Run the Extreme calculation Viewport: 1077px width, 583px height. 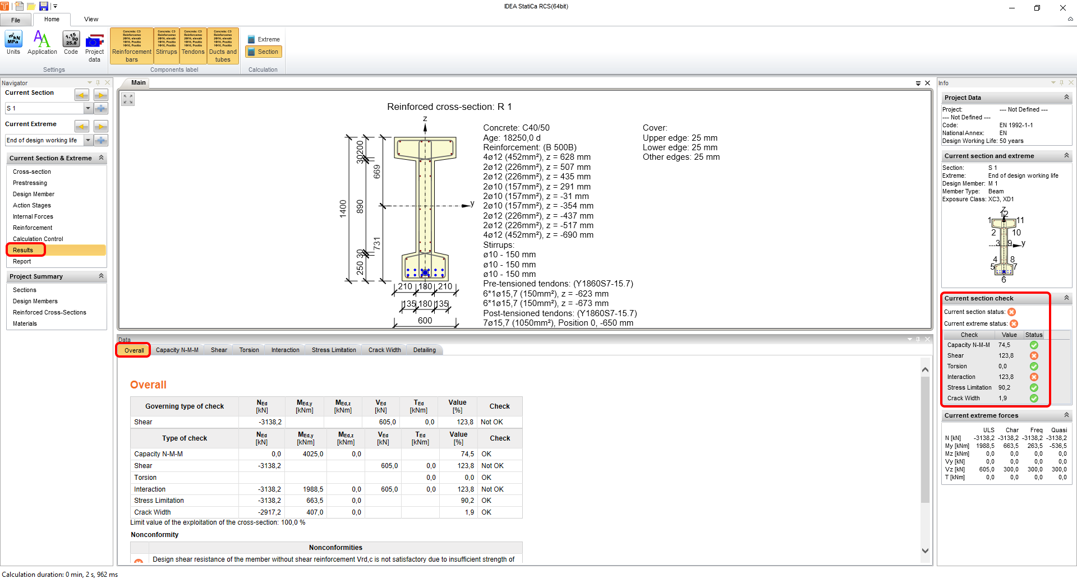(264, 39)
